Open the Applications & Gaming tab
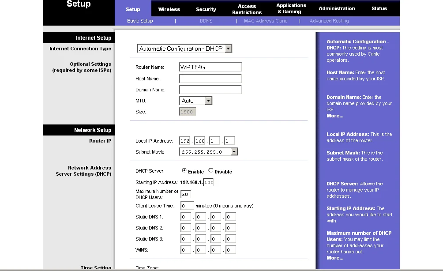Screen dimensions: 443x271 click(x=291, y=8)
